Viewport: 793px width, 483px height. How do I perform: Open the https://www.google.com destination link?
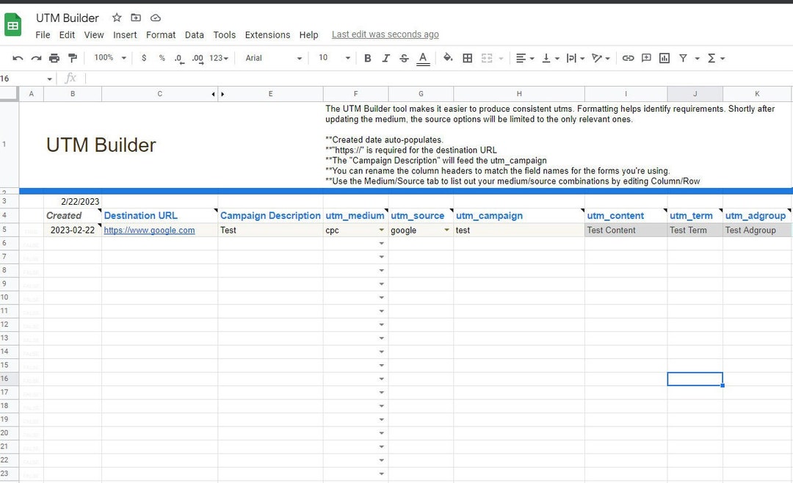pos(148,230)
